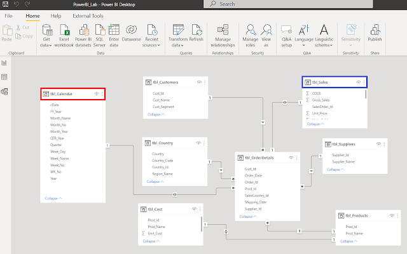Viewport: 407px width, 254px height.
Task: Toggle visibility of tbl_Products table
Action: tap(392, 215)
